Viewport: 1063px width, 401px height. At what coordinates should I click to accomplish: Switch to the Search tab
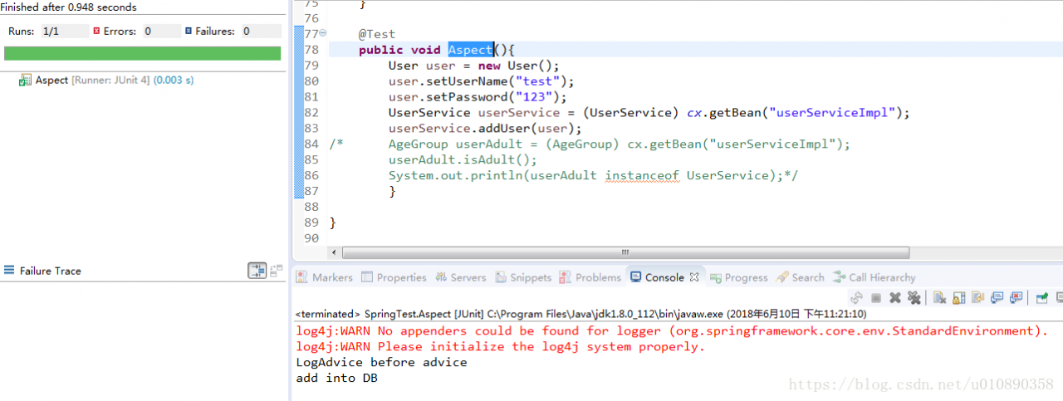pos(801,277)
